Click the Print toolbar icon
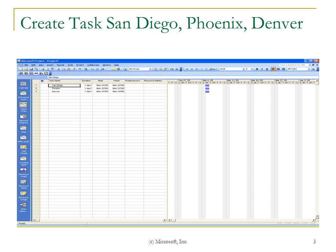The image size is (336, 252). 42,69
